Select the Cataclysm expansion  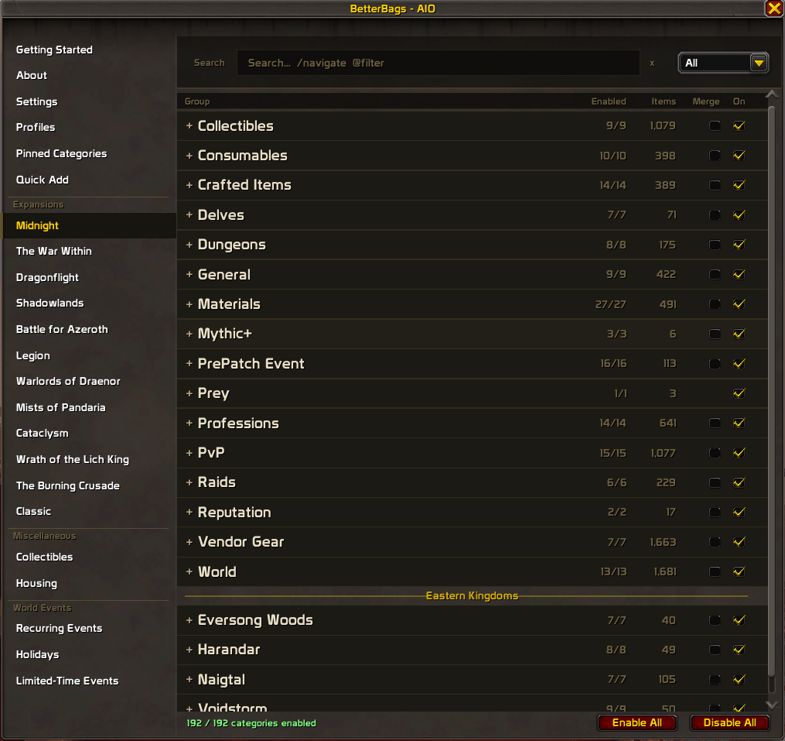(x=42, y=433)
